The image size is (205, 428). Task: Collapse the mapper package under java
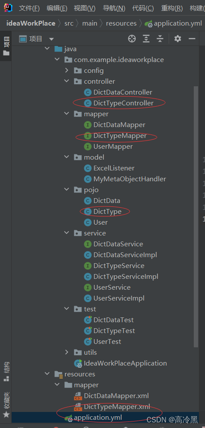tap(67, 114)
